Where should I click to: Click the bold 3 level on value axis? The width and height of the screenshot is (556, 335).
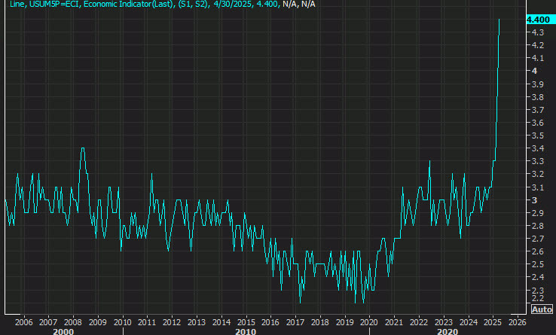pos(534,200)
